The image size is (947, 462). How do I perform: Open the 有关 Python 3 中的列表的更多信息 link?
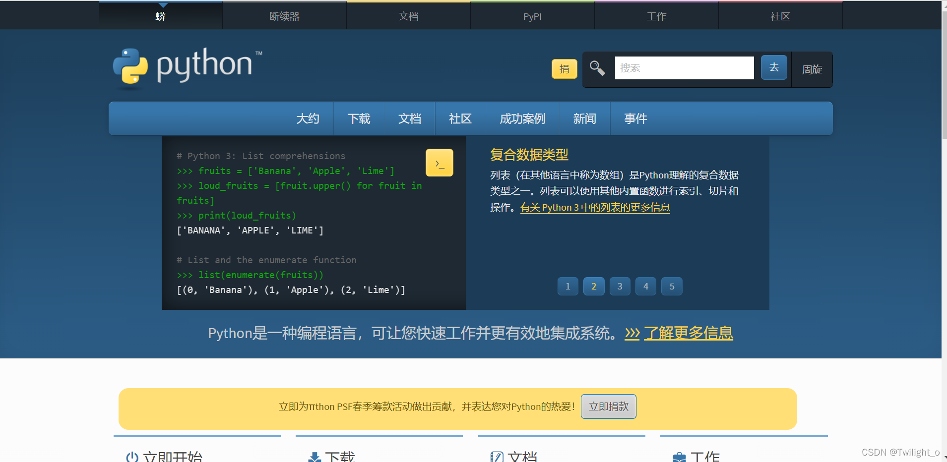tap(595, 207)
